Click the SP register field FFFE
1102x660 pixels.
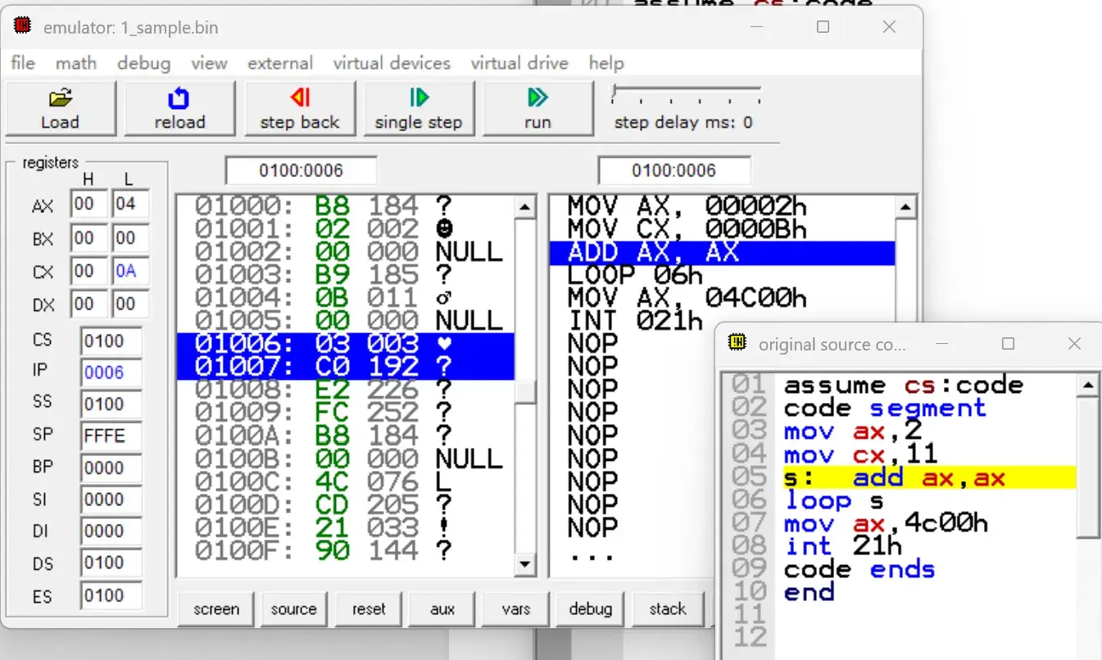pyautogui.click(x=111, y=436)
